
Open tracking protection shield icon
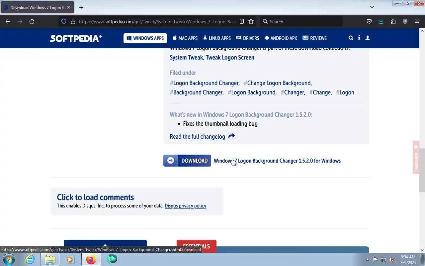pos(64,21)
